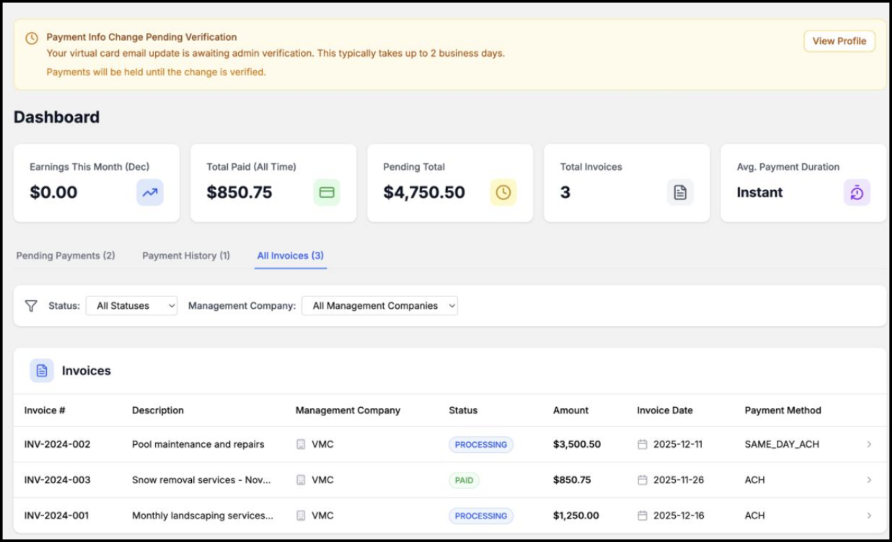Screen dimensions: 892x542
Task: Click the Status column header
Action: [x=463, y=410]
